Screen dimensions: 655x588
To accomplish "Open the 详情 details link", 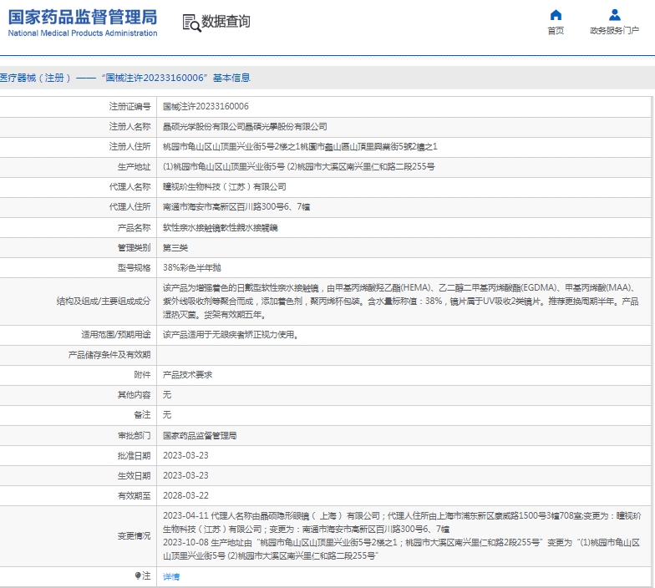I will click(x=171, y=576).
